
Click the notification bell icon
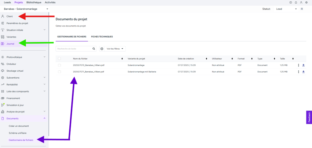click(296, 3)
